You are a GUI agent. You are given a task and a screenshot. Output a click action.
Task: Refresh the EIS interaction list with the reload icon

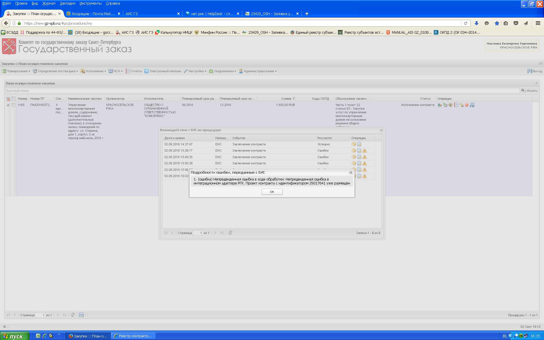pyautogui.click(x=230, y=233)
